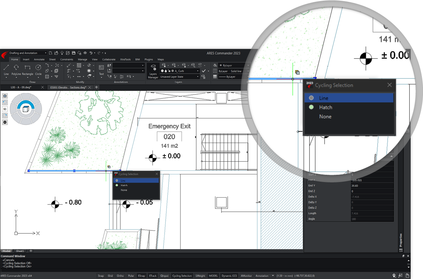
Task: Toggle QInput in the status bar
Action: [x=164, y=276]
